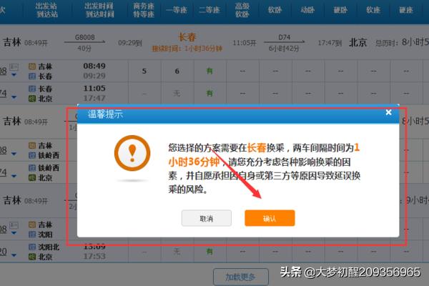The height and width of the screenshot is (286, 429).
Task: Click origin-station icon beside 吉林 in 吉林–铁岭西 row
Action: (32, 145)
